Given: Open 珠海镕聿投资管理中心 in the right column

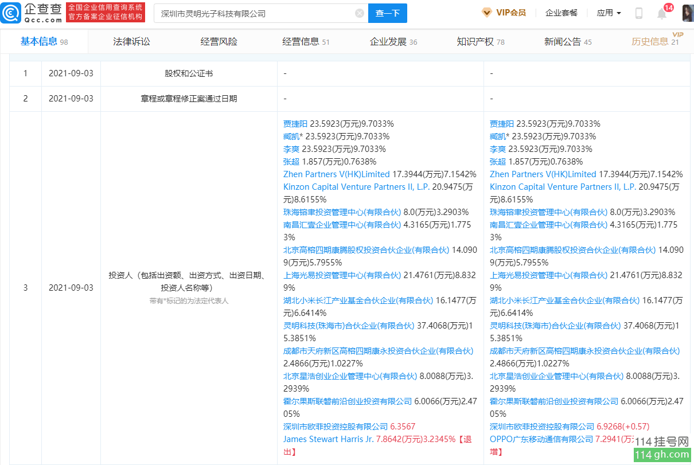Looking at the screenshot, I should 549,212.
